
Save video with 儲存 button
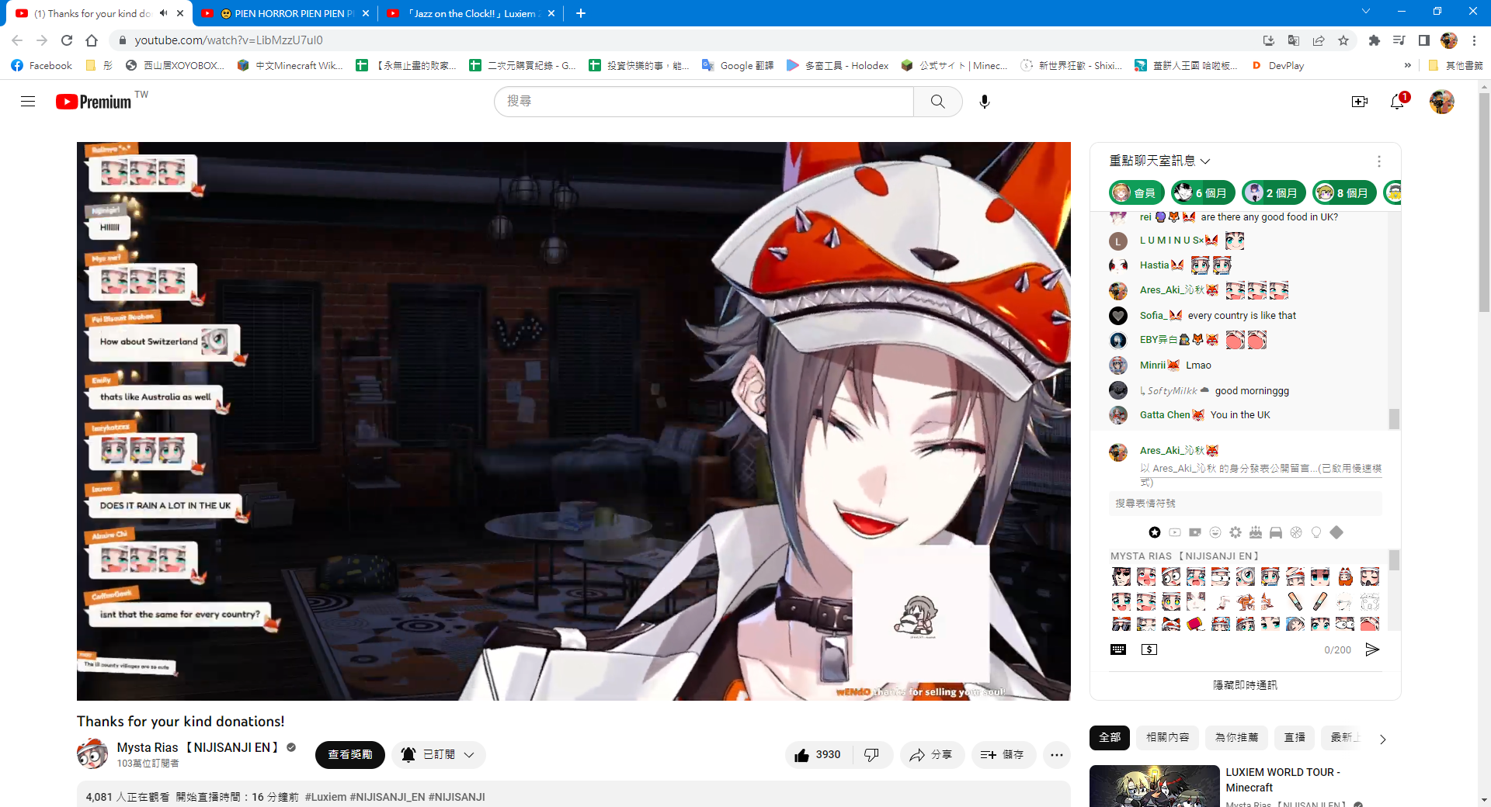pos(1003,755)
